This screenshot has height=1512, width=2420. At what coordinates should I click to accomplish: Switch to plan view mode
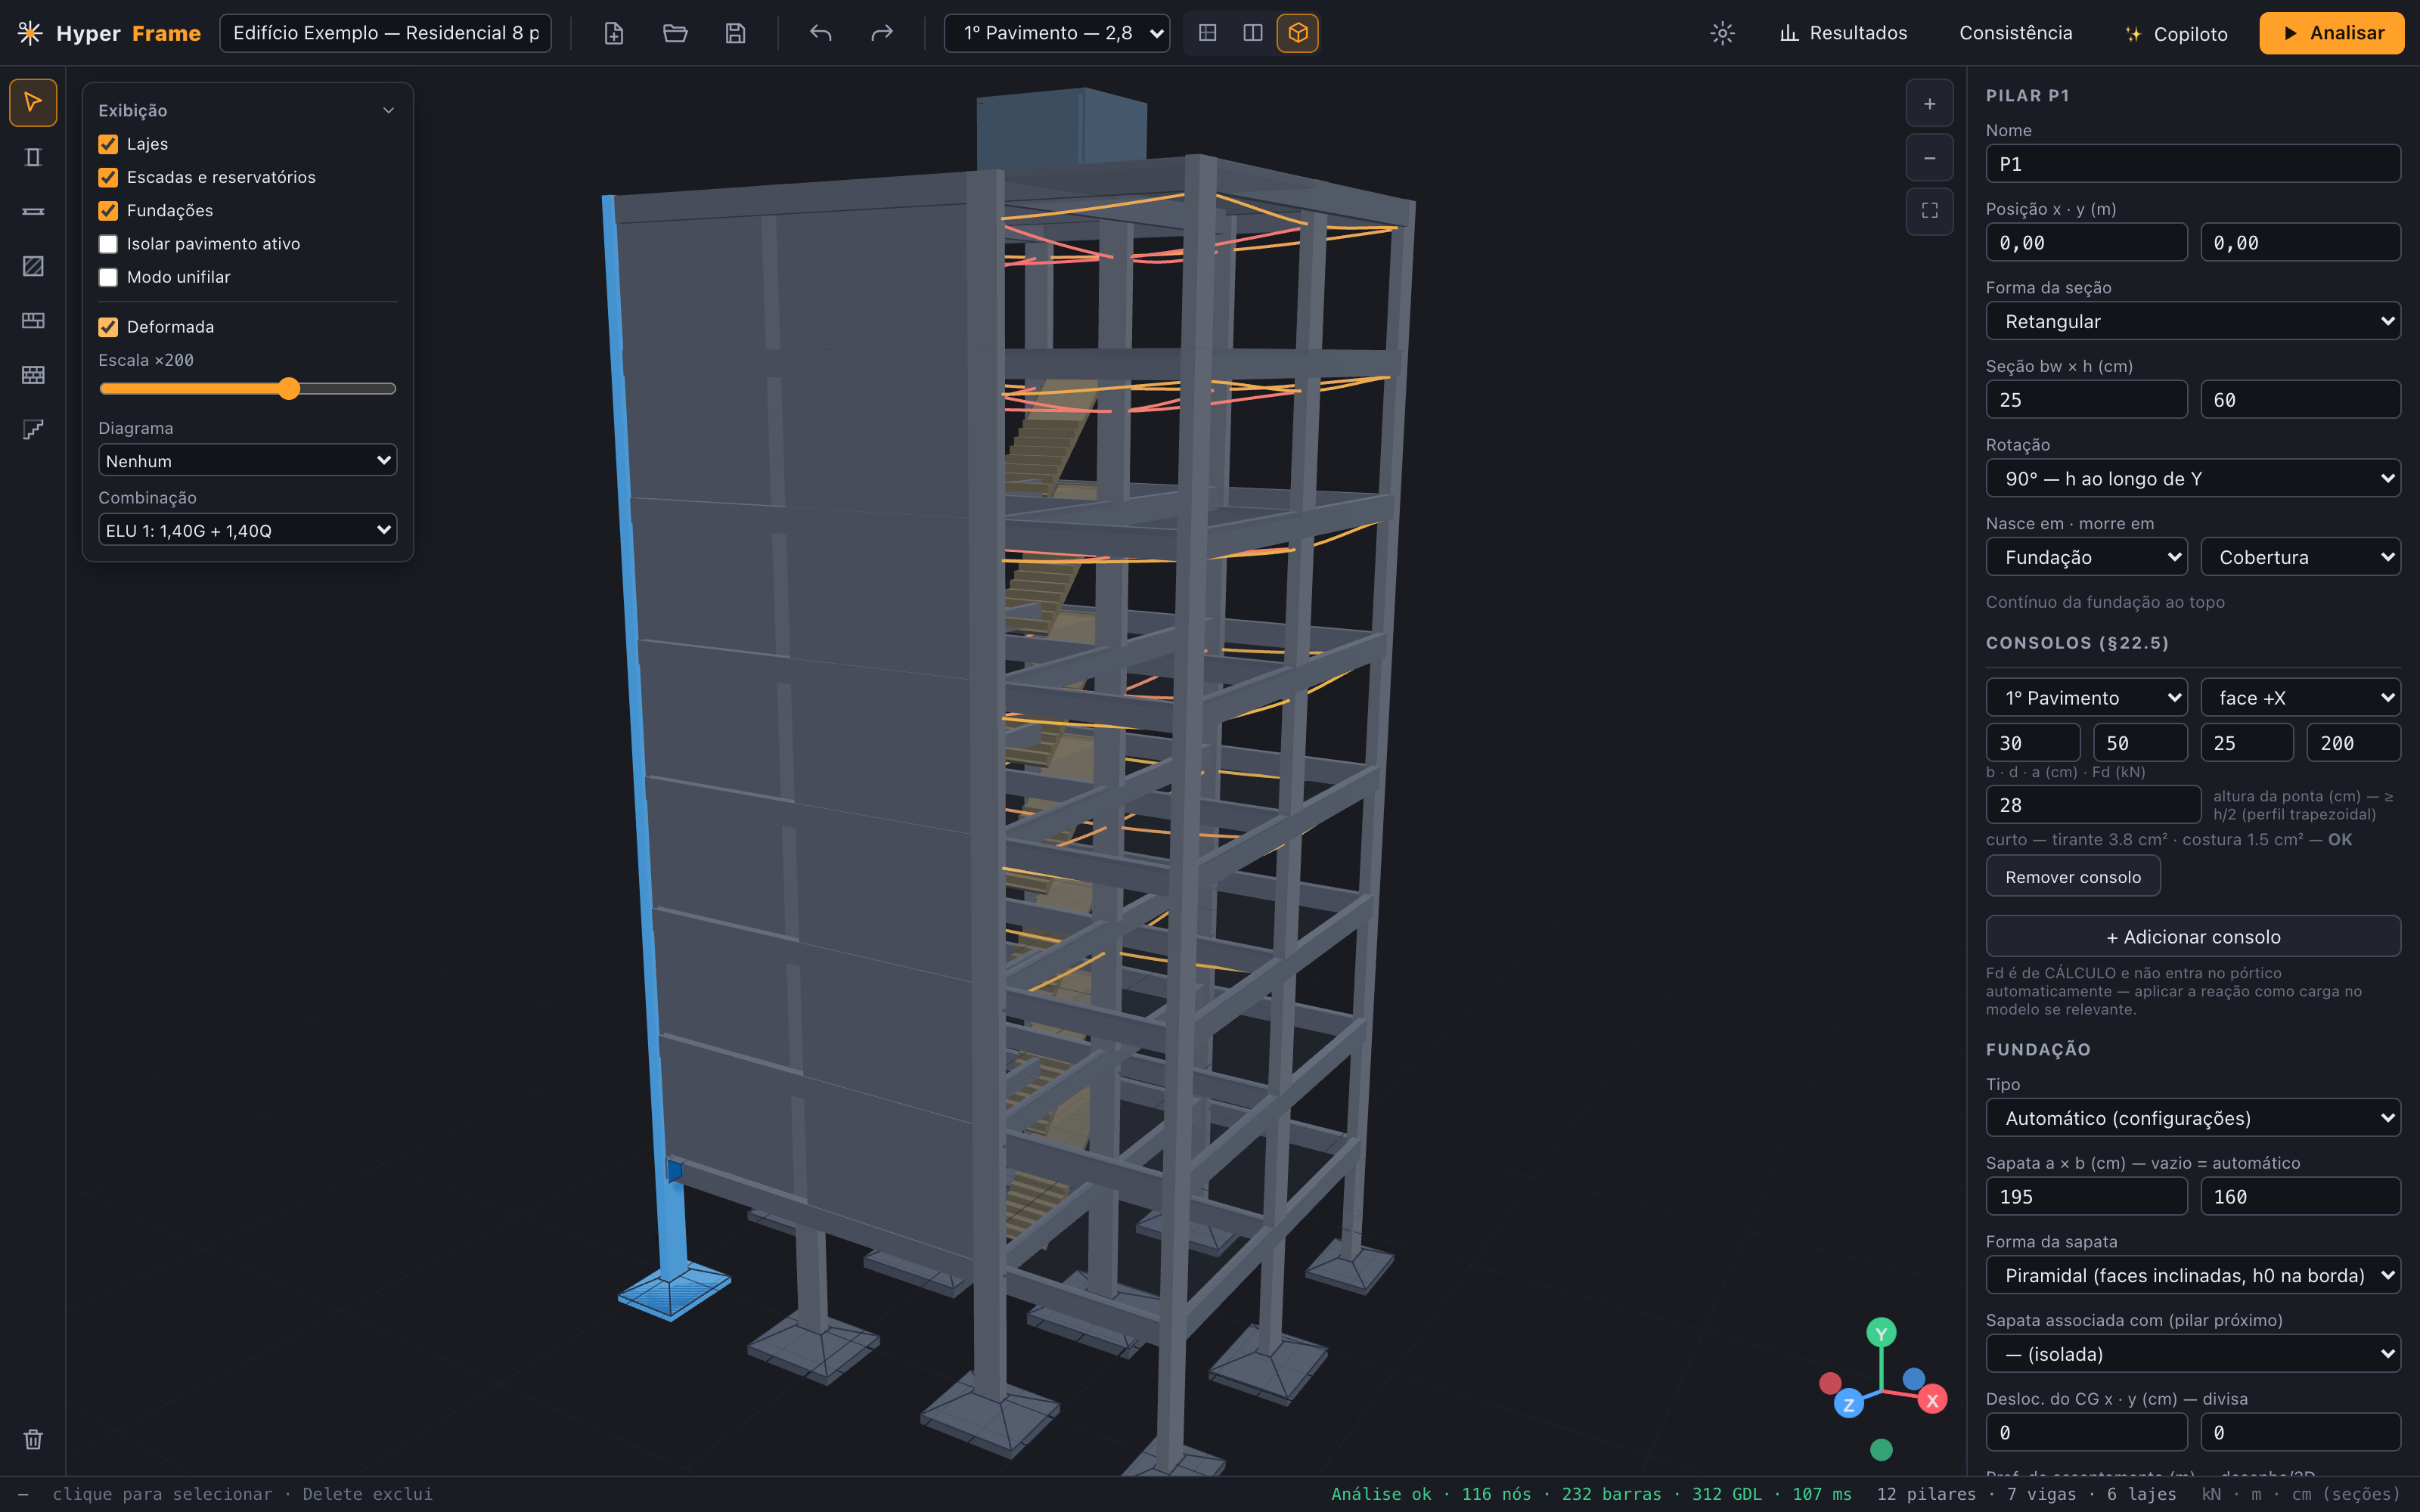(1208, 33)
